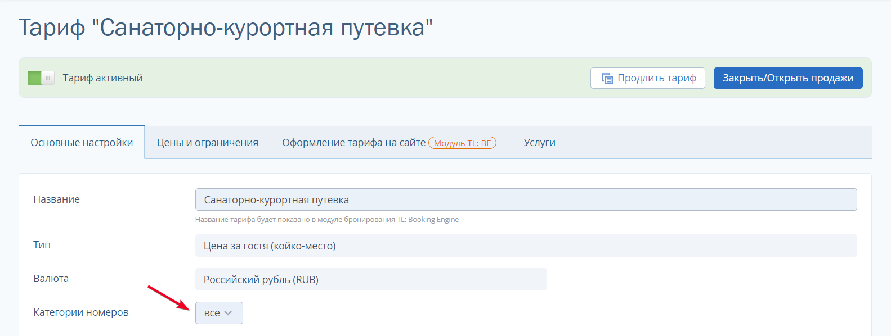
Task: Click the "Название" input field
Action: coord(526,199)
